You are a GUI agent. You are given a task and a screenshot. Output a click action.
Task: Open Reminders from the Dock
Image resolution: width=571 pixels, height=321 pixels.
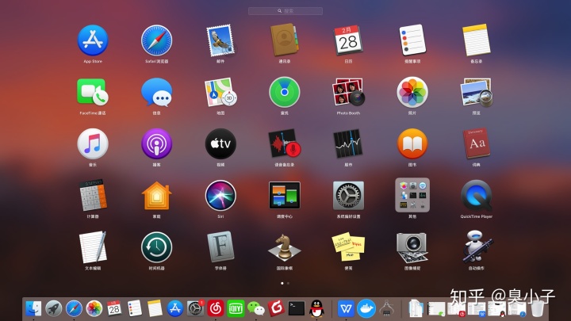(134, 308)
